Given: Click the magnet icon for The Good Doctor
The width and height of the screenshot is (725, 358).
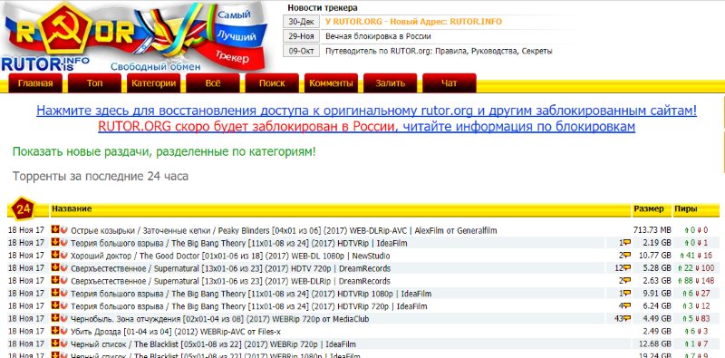Looking at the screenshot, I should [63, 255].
